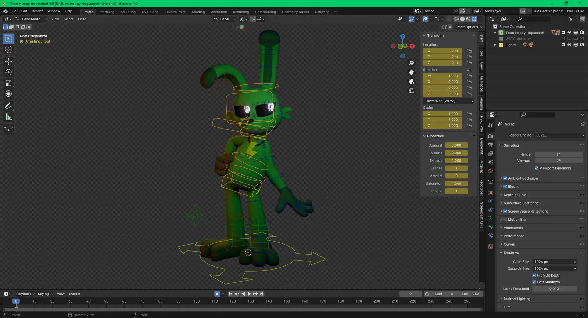The image size is (588, 318).
Task: Open the Texture properties checker tab
Action: coord(491,246)
